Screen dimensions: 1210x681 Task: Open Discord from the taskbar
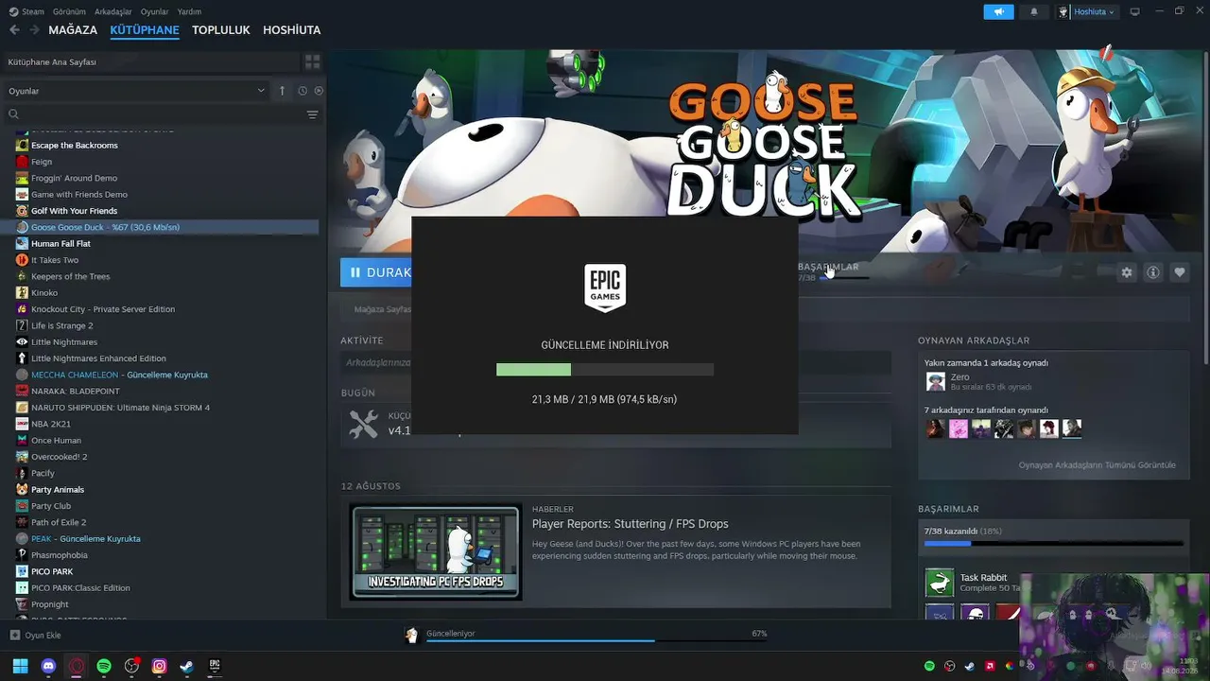tap(48, 666)
